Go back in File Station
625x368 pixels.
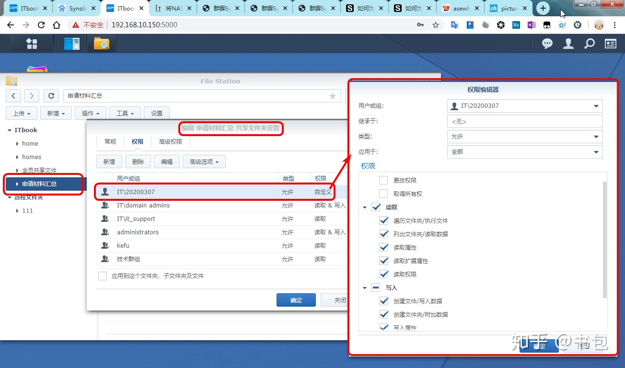[x=13, y=96]
